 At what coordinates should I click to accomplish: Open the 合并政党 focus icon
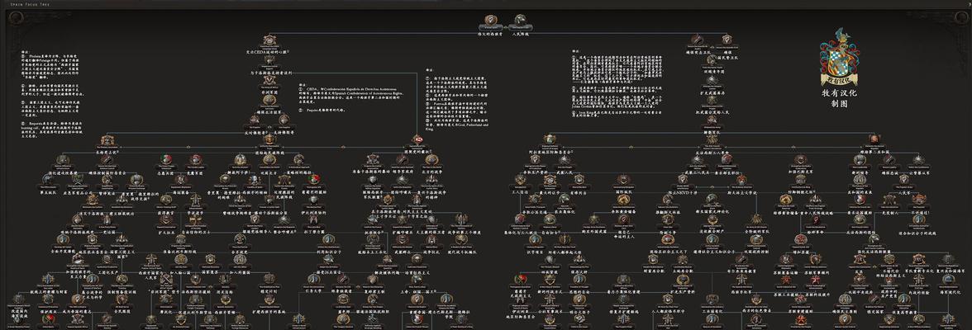click(240, 240)
